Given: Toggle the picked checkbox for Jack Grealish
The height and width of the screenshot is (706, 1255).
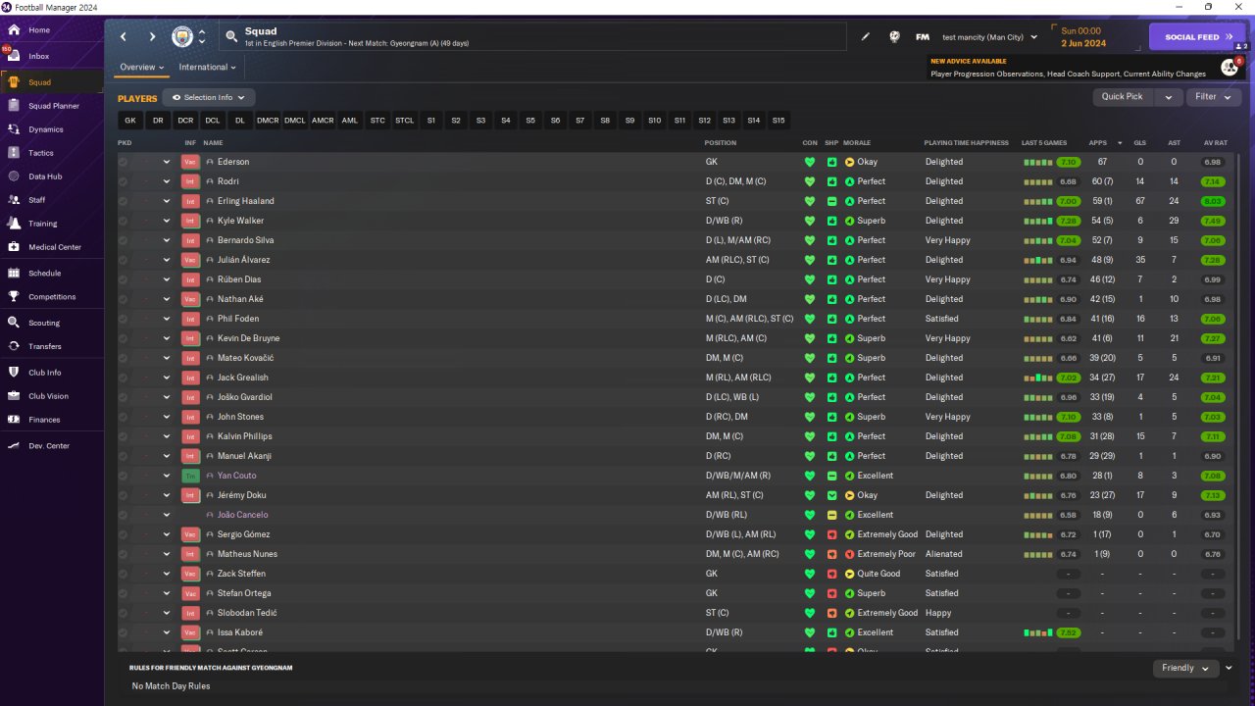Looking at the screenshot, I should (x=123, y=378).
